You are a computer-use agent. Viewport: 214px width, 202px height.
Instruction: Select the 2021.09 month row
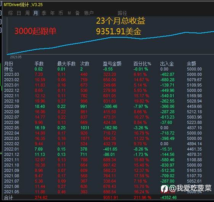click(x=103, y=170)
